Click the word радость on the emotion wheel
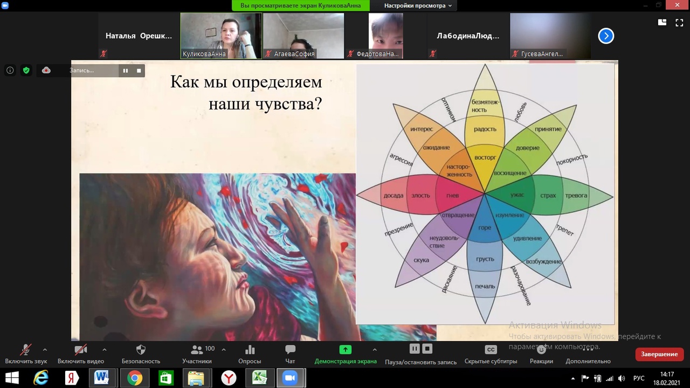Image resolution: width=690 pixels, height=388 pixels. pyautogui.click(x=485, y=129)
